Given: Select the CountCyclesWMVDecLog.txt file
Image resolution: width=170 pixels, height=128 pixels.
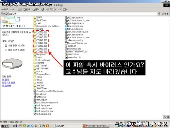Looking at the screenshot, I should click(x=49, y=91).
